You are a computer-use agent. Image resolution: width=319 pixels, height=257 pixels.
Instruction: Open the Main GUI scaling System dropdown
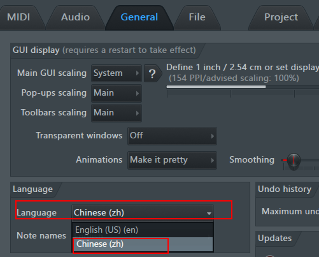click(117, 73)
